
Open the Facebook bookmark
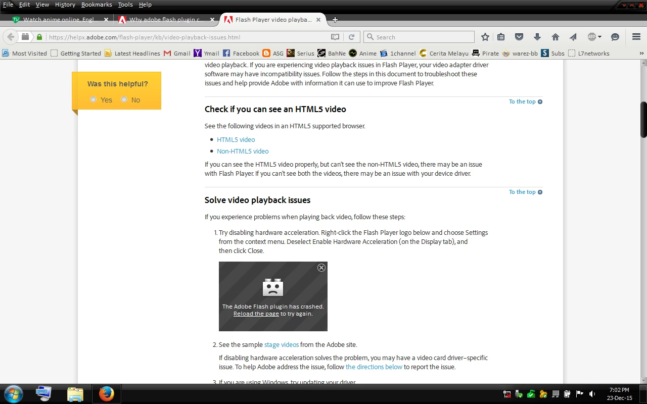(241, 53)
